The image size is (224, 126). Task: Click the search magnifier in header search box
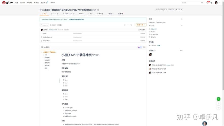(x=202, y=3)
